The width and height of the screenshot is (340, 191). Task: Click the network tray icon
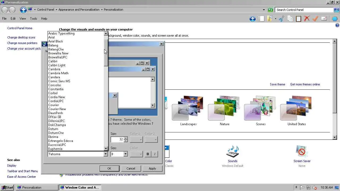(x=309, y=188)
